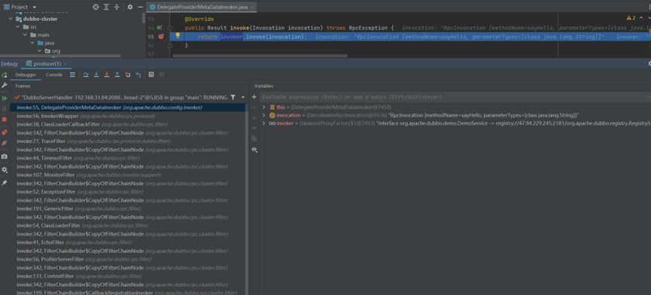Screen dimensions: 651x295
Task: Step into the method
Action: 96,75
